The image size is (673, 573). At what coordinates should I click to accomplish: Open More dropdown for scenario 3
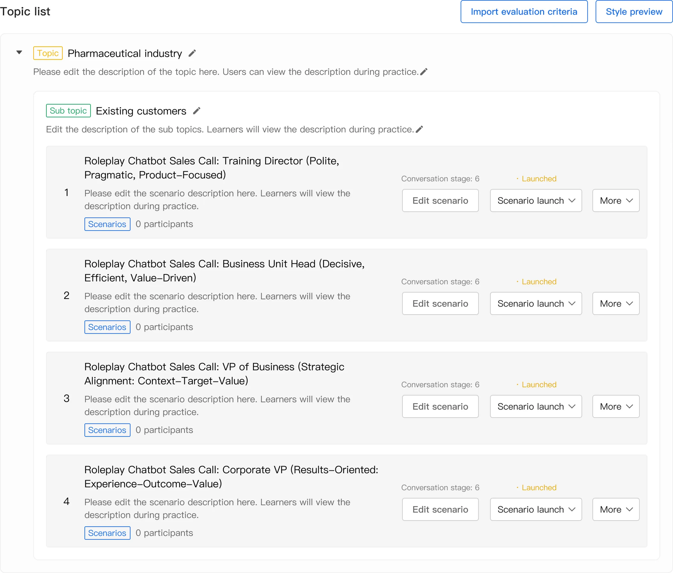tap(615, 406)
